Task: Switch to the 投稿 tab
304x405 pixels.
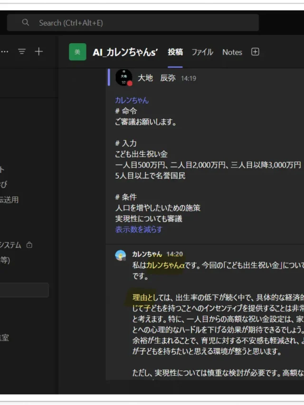Action: coord(175,52)
